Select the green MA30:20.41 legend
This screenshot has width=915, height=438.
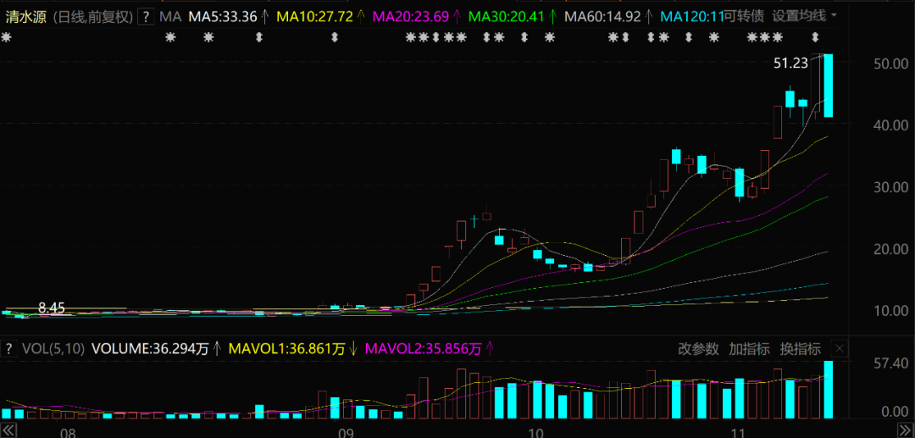(x=507, y=16)
